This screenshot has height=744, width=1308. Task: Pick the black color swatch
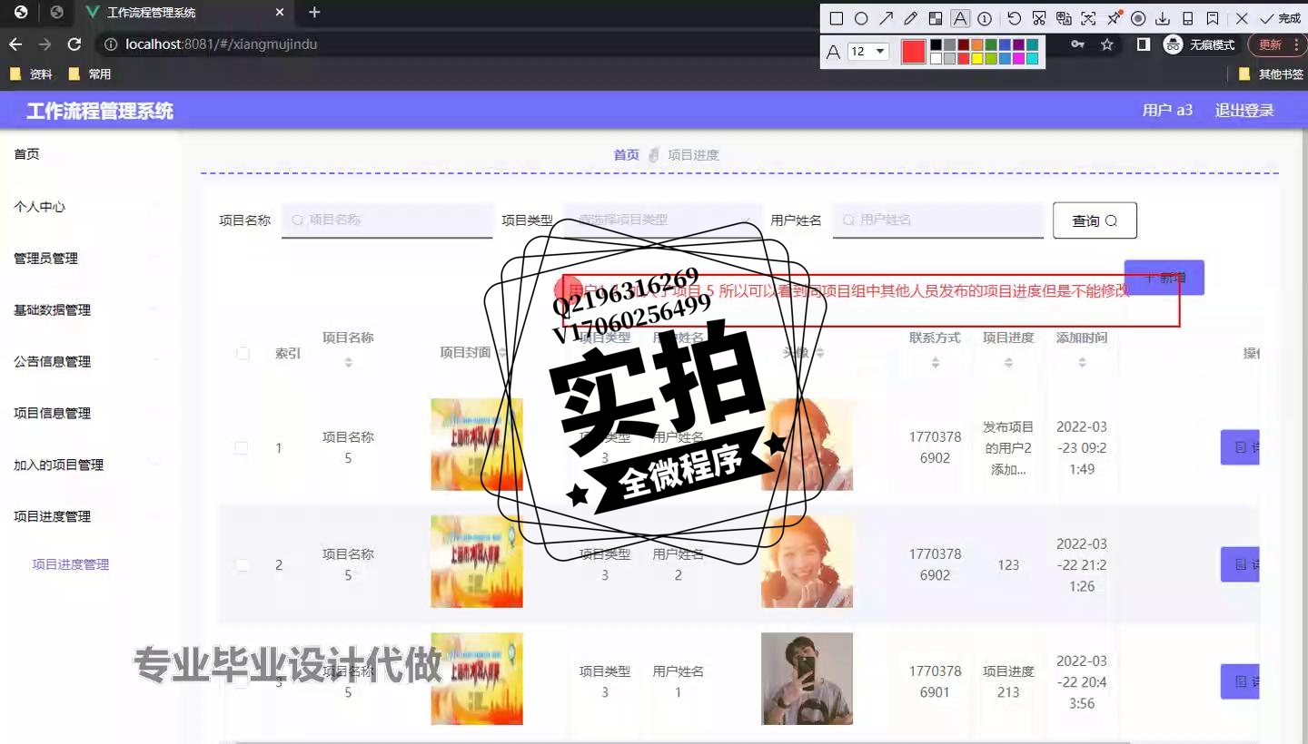[936, 44]
